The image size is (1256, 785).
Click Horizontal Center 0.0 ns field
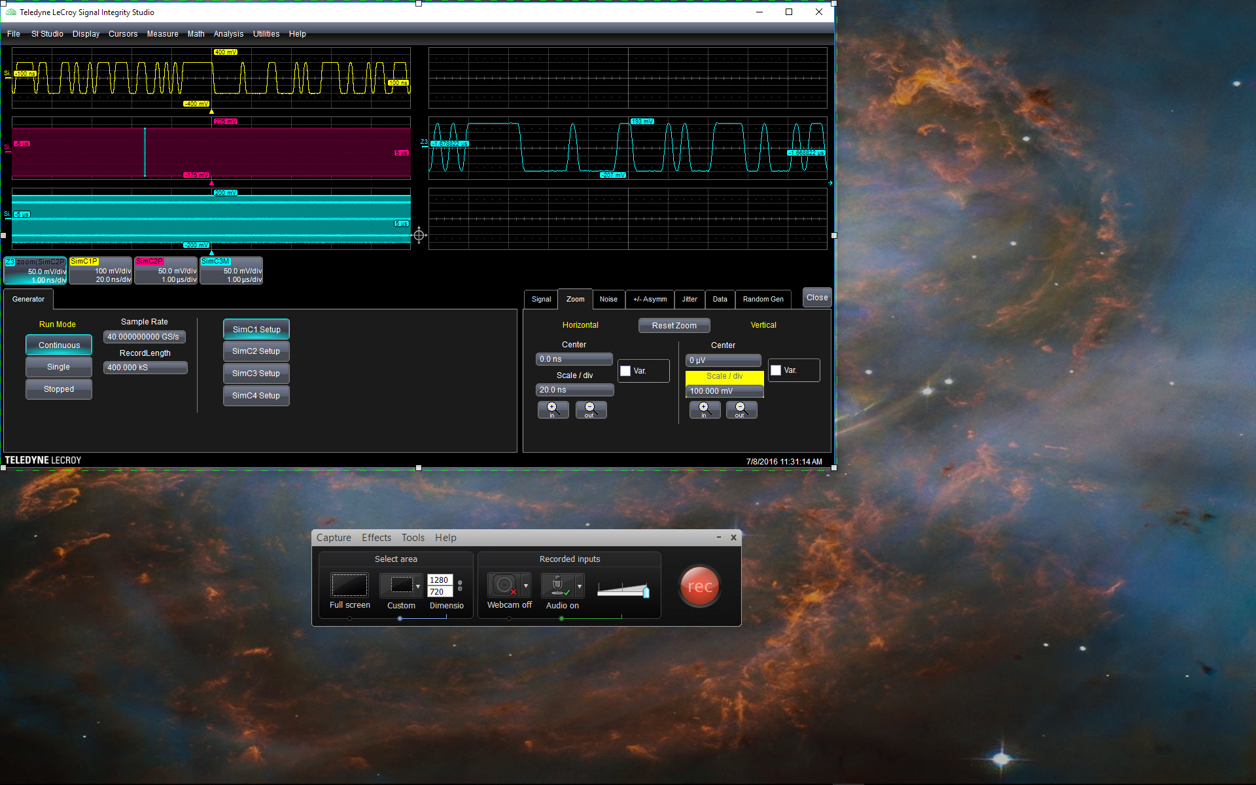tap(574, 359)
